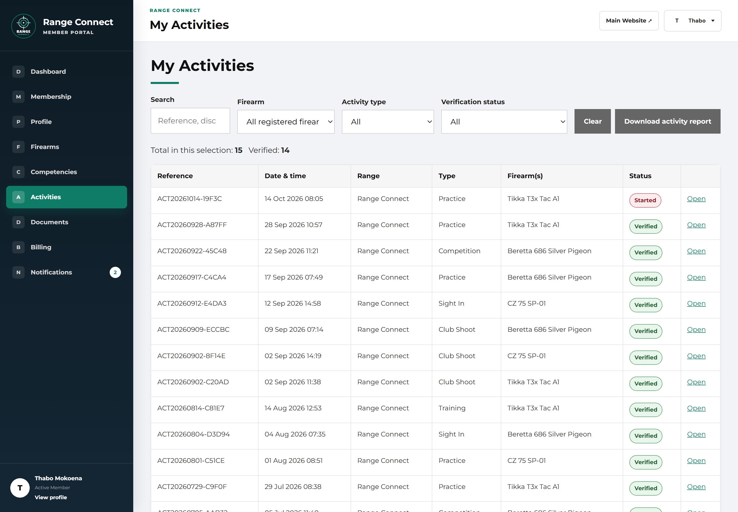Click date 12 Sep 2026 14:58
Screen dimensions: 738x512
point(293,303)
